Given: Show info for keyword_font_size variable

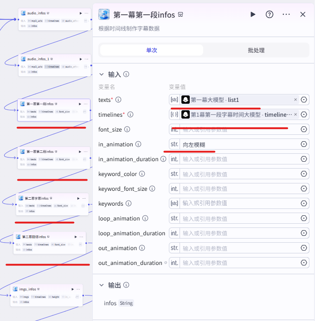Looking at the screenshot, I should (x=152, y=189).
